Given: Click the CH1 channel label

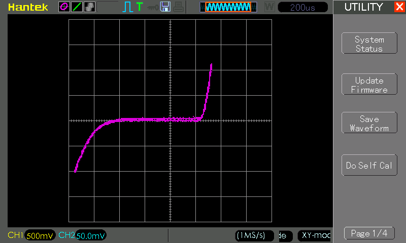Looking at the screenshot, I should [15, 235].
